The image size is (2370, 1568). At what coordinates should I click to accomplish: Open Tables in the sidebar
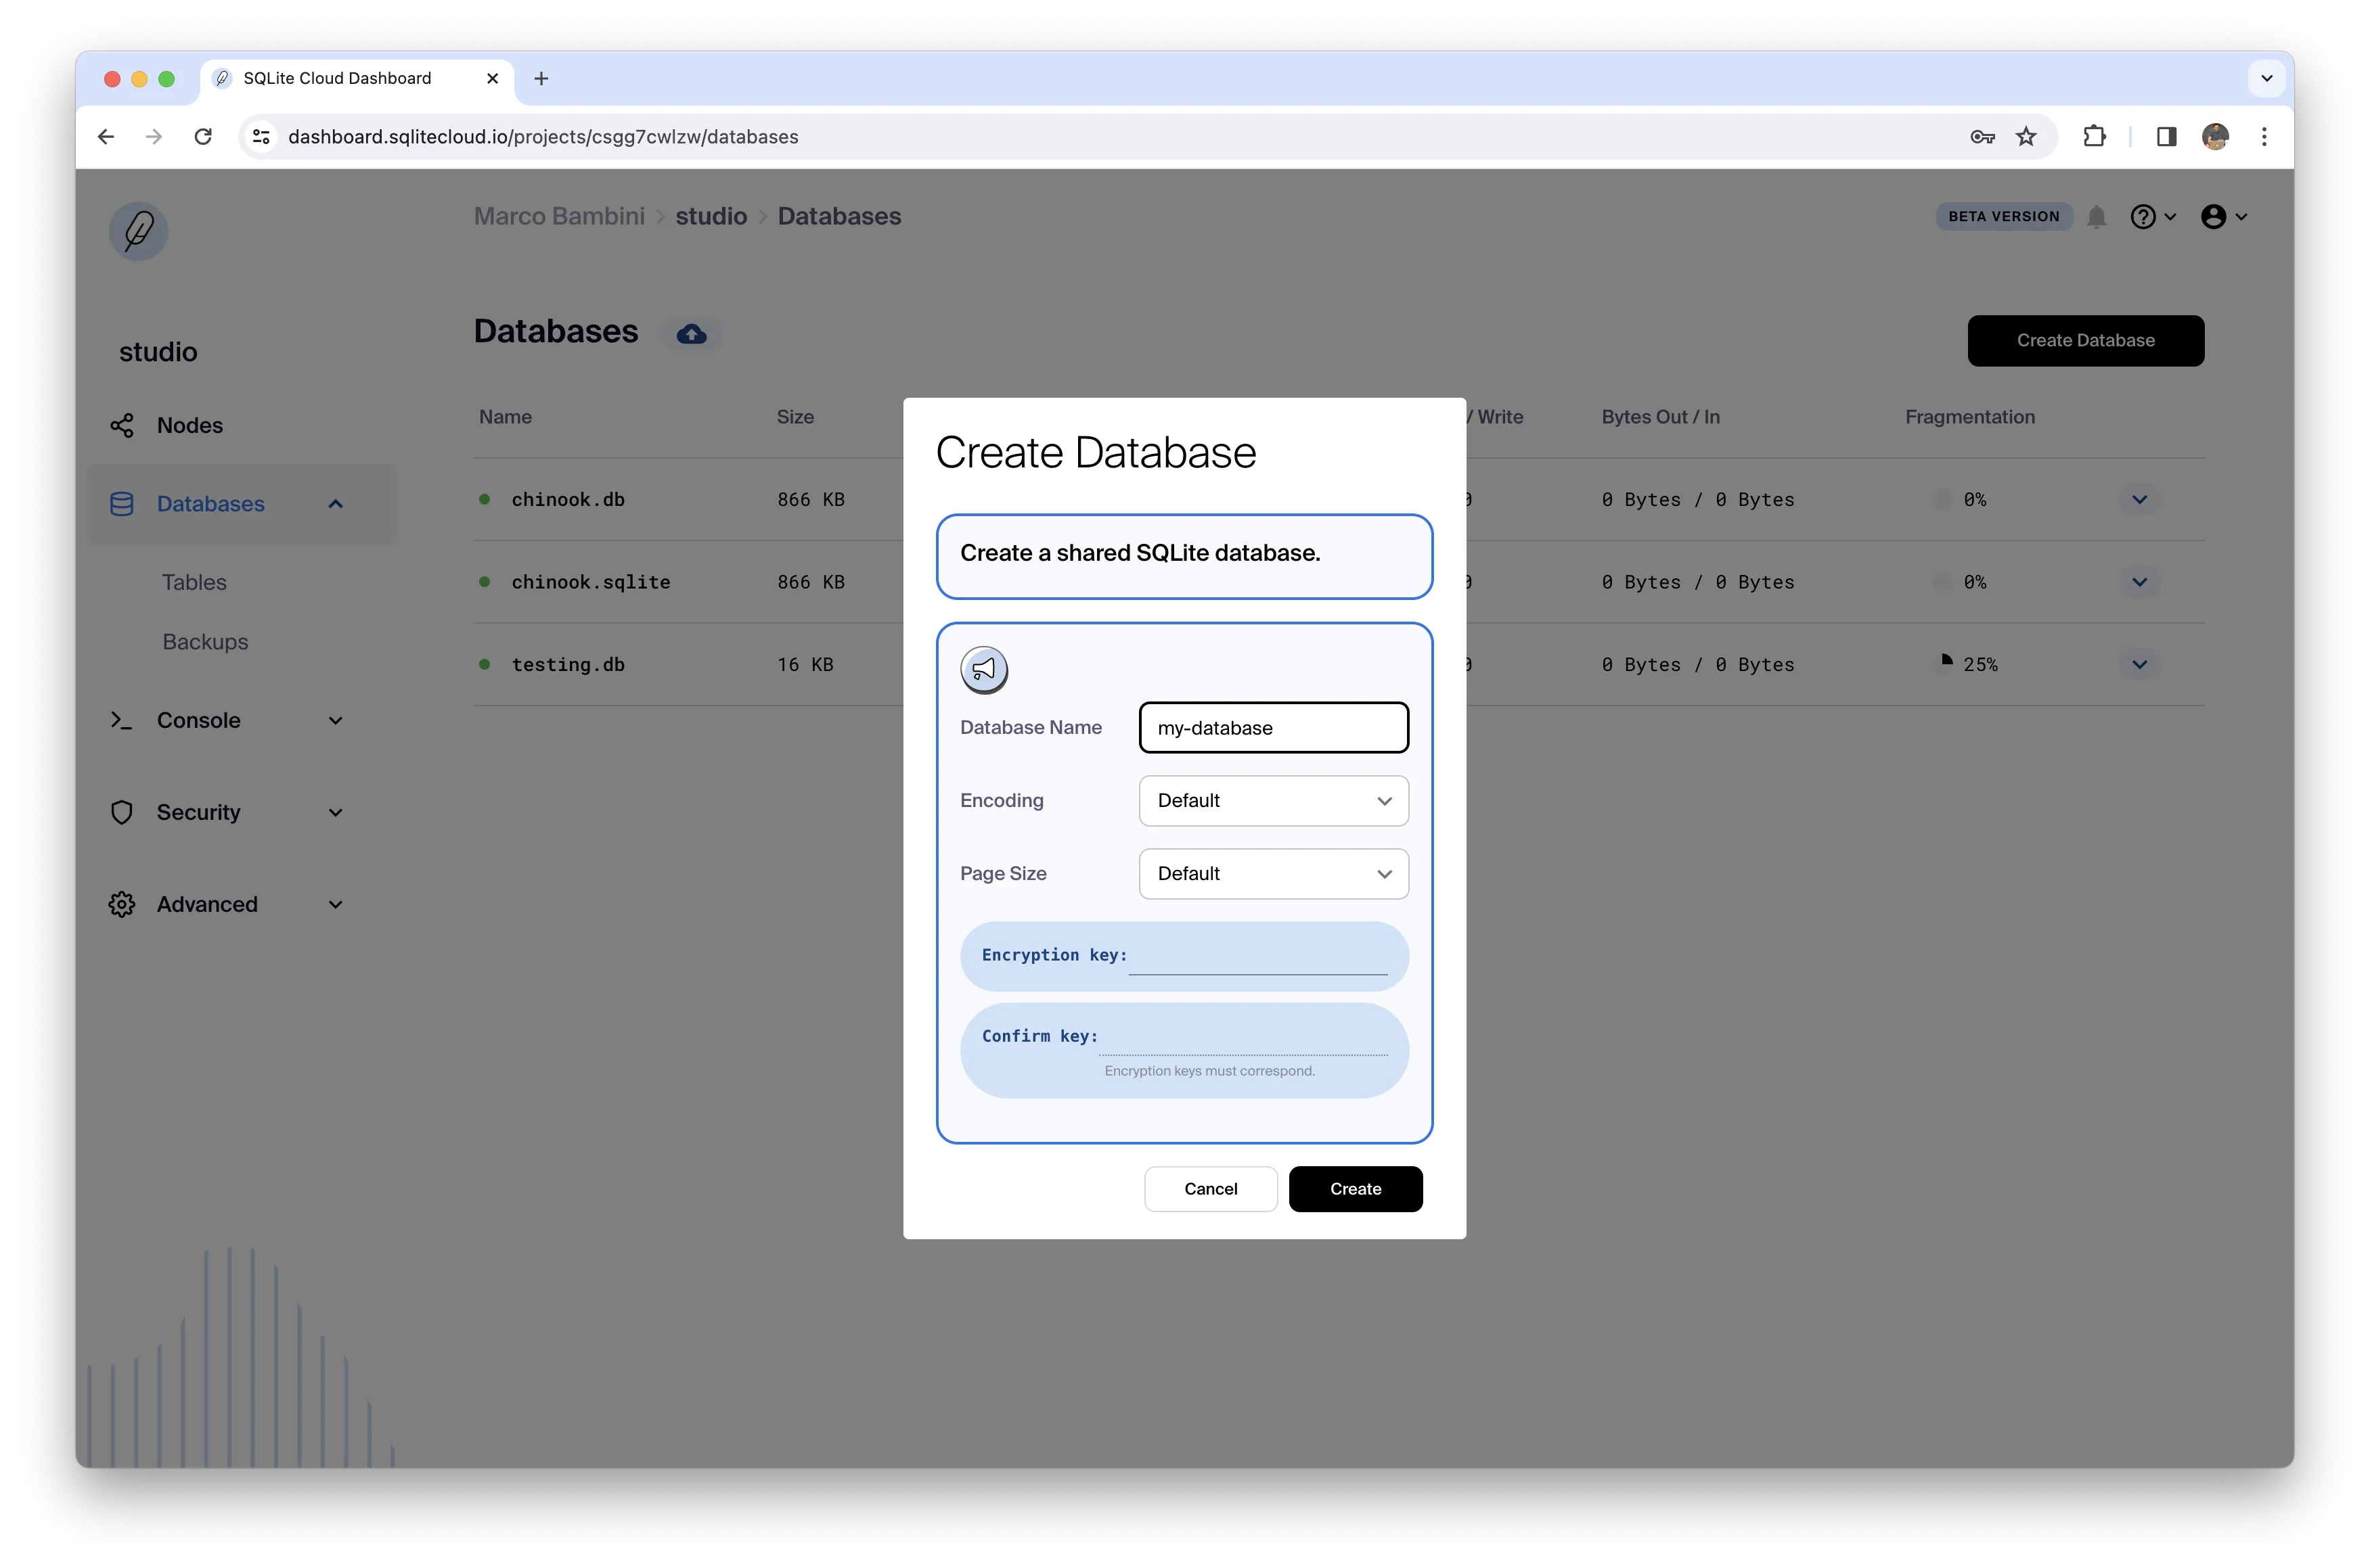point(194,582)
